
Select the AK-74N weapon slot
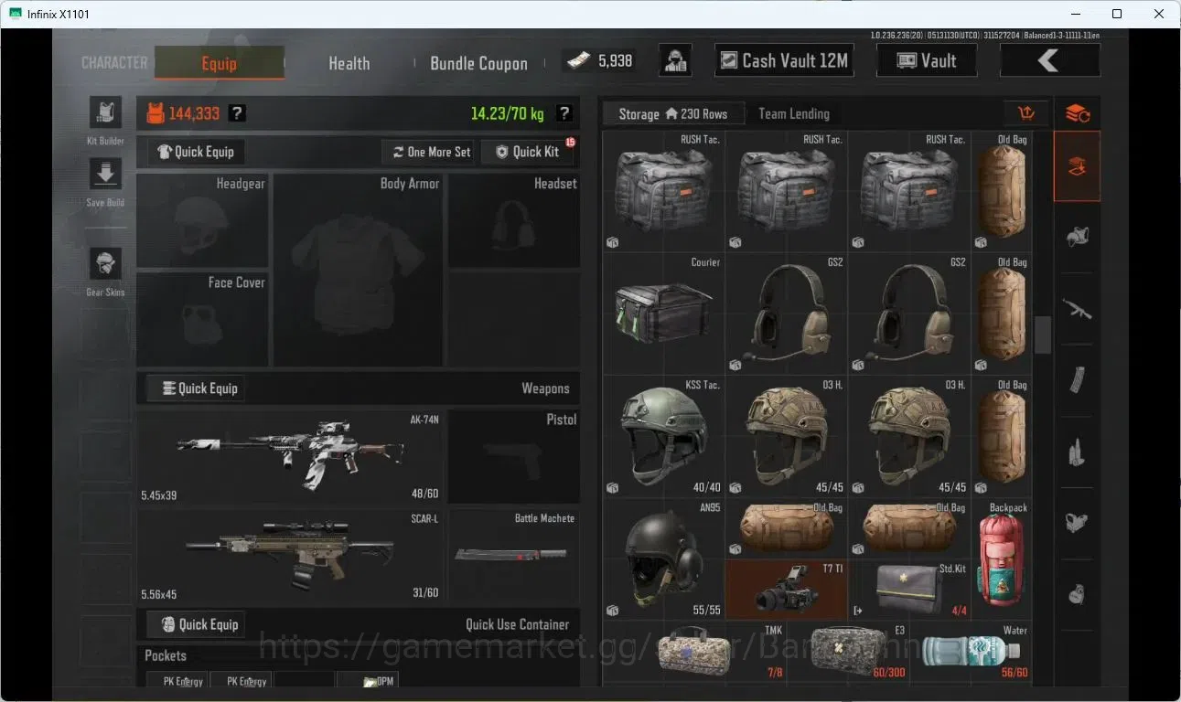point(289,457)
